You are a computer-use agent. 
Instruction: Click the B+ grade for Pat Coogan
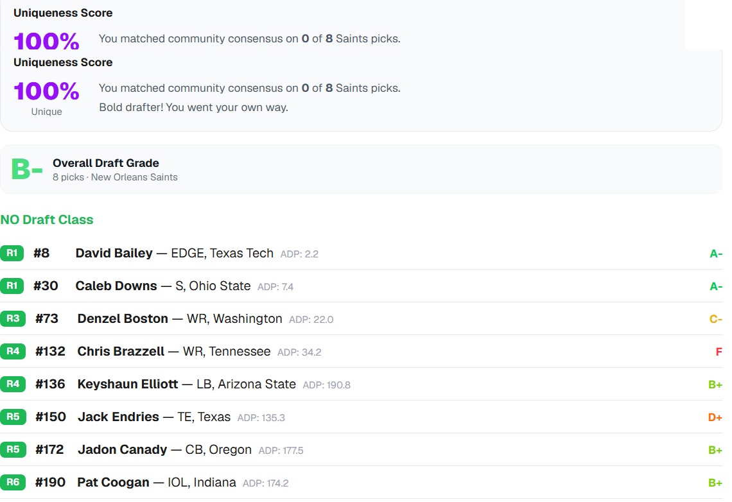click(x=715, y=482)
